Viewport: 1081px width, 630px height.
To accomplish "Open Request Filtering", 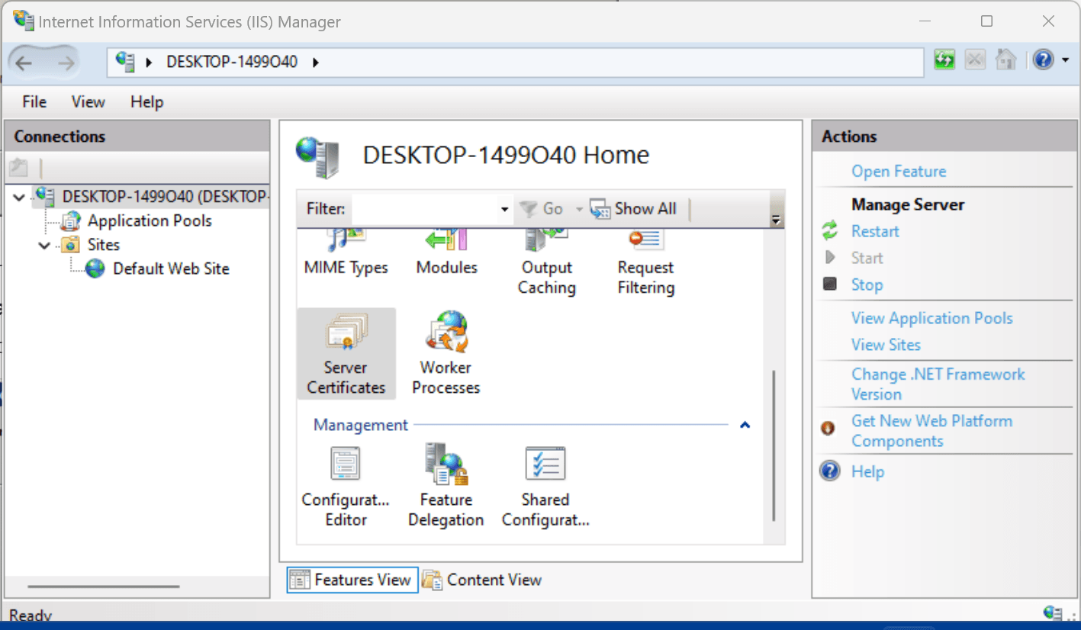I will pos(645,259).
